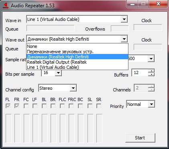Image resolution: width=169 pixels, height=149 pixels.
Task: Open the Wave in dropdown arrow
Action: (124, 19)
